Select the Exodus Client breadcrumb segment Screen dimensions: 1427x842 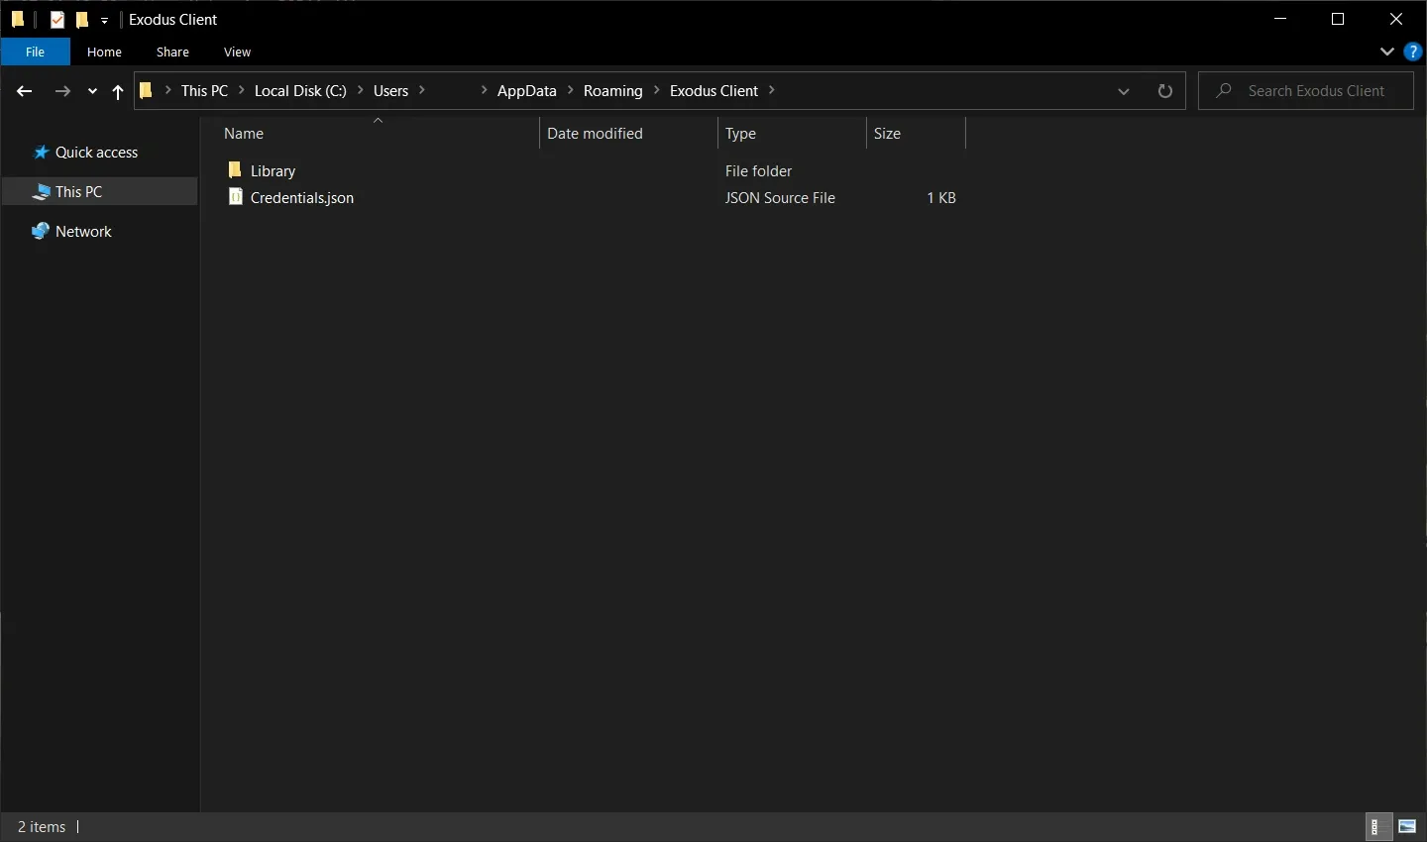(x=713, y=91)
